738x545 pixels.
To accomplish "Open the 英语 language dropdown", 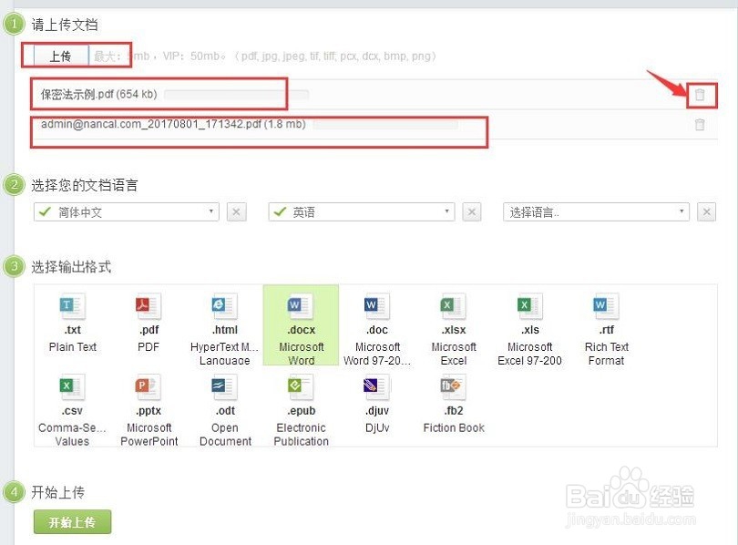I will click(x=362, y=212).
